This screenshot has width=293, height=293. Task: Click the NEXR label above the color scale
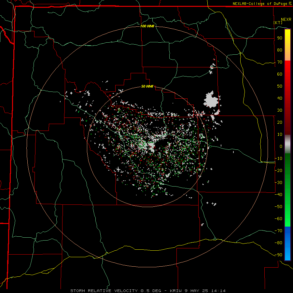tap(286, 20)
